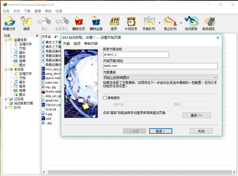Open the 文件 menu
Viewport: 238px width, 176px height.
17,11
